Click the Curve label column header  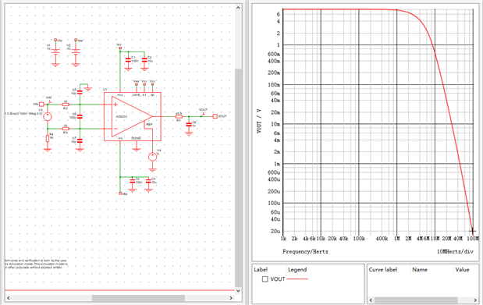coord(383,270)
